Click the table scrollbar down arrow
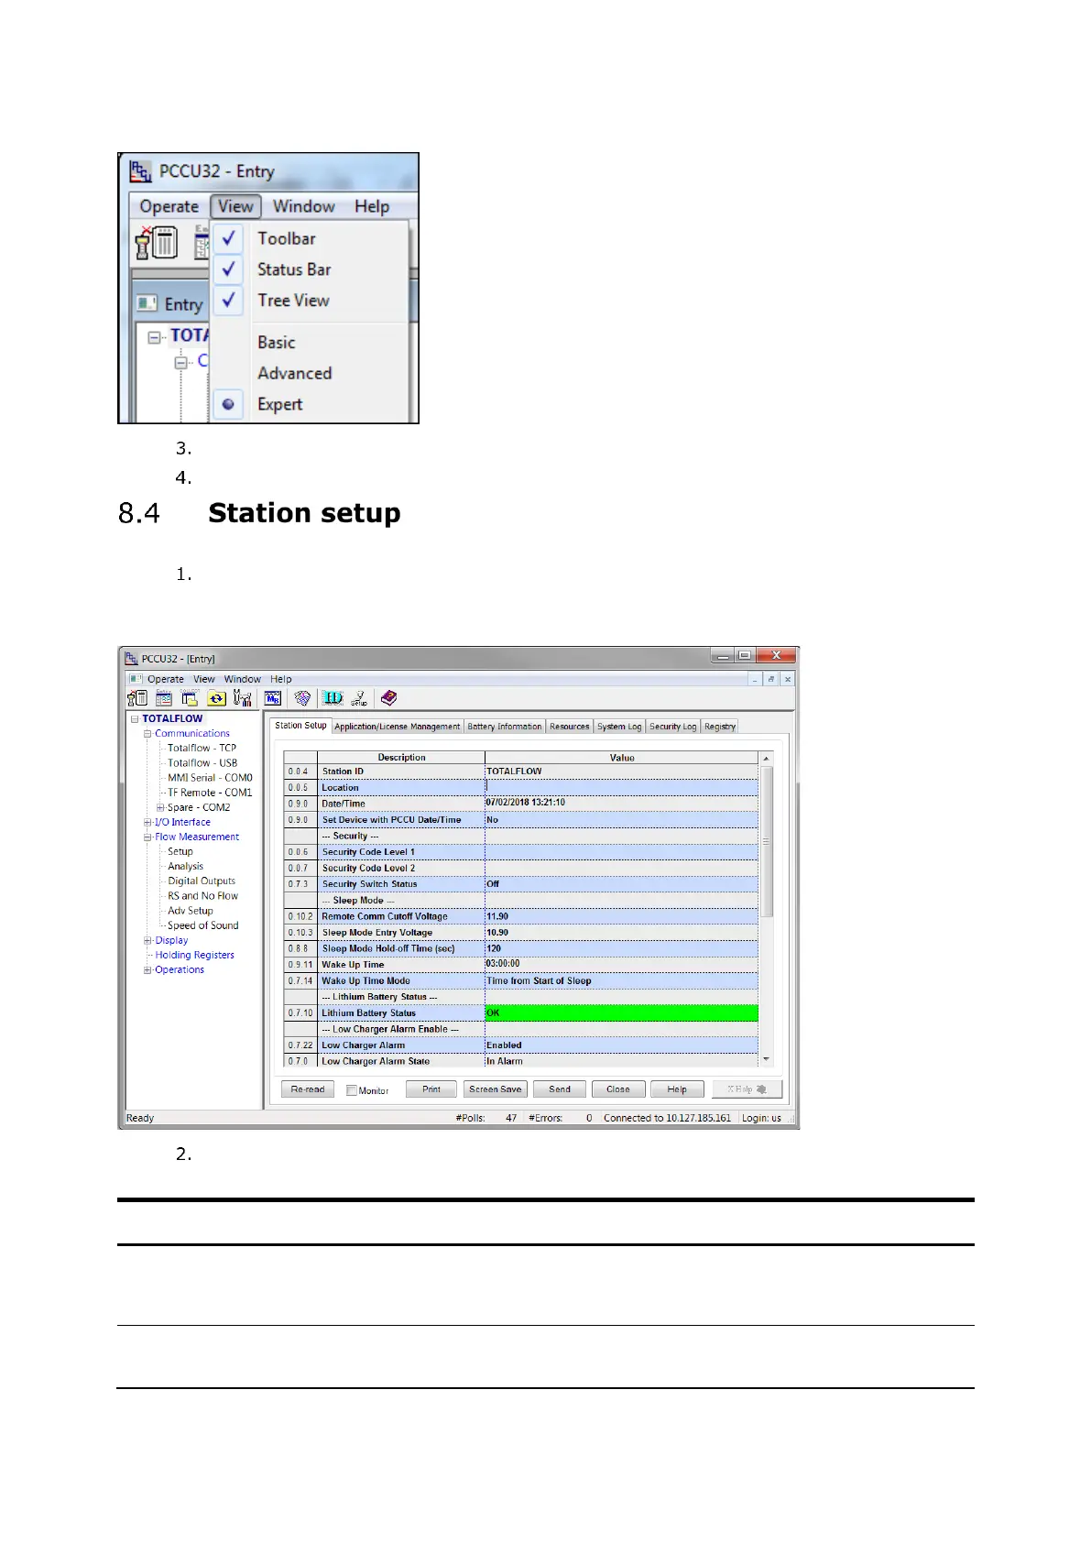 pos(767,1060)
